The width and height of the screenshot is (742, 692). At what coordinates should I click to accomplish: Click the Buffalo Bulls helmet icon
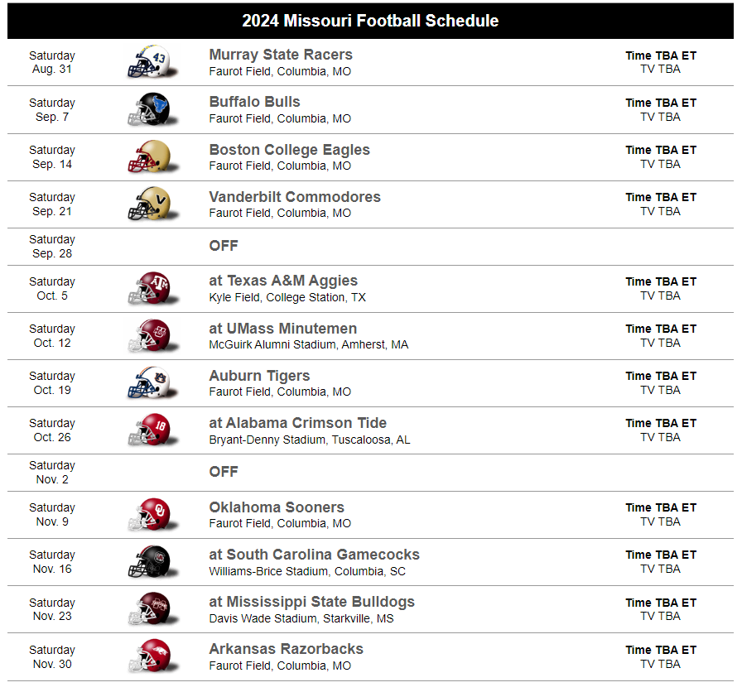tap(149, 109)
